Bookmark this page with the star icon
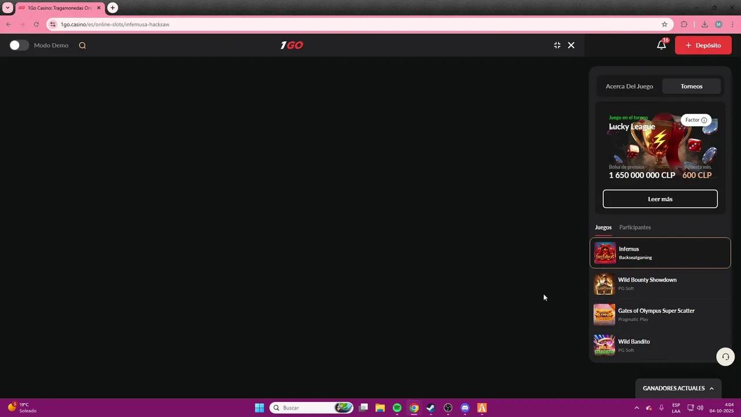 [x=665, y=24]
